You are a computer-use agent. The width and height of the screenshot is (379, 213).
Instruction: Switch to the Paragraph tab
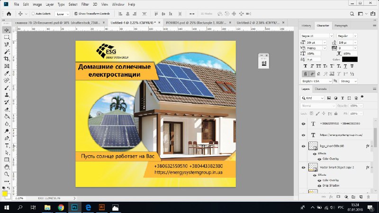[341, 26]
